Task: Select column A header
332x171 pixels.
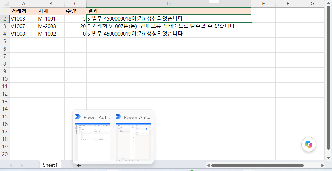Action: pos(24,4)
